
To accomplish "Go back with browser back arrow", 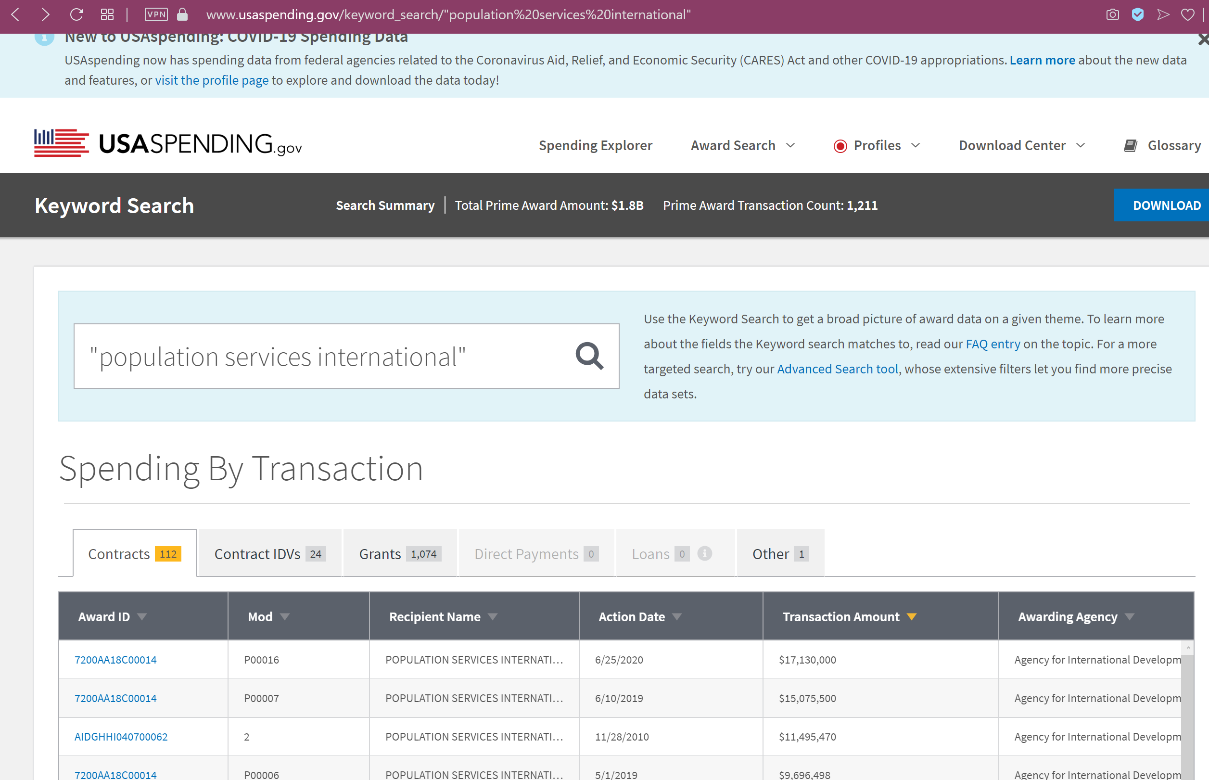I will pos(15,15).
